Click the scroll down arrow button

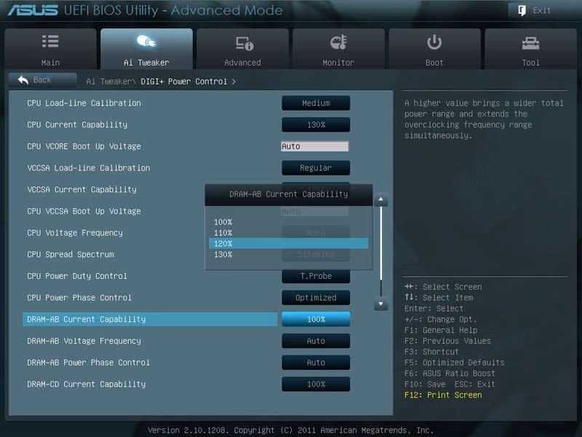pyautogui.click(x=380, y=304)
